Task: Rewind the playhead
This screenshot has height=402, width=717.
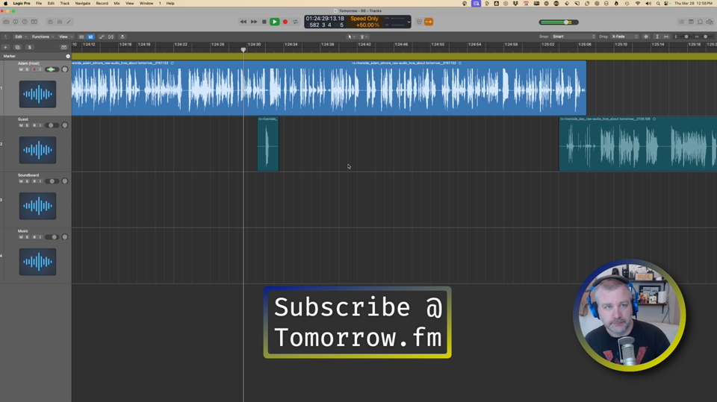Action: click(243, 22)
